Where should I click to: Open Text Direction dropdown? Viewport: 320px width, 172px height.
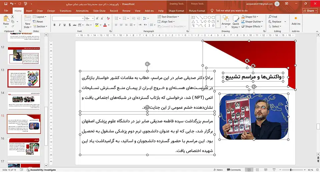tap(168, 17)
